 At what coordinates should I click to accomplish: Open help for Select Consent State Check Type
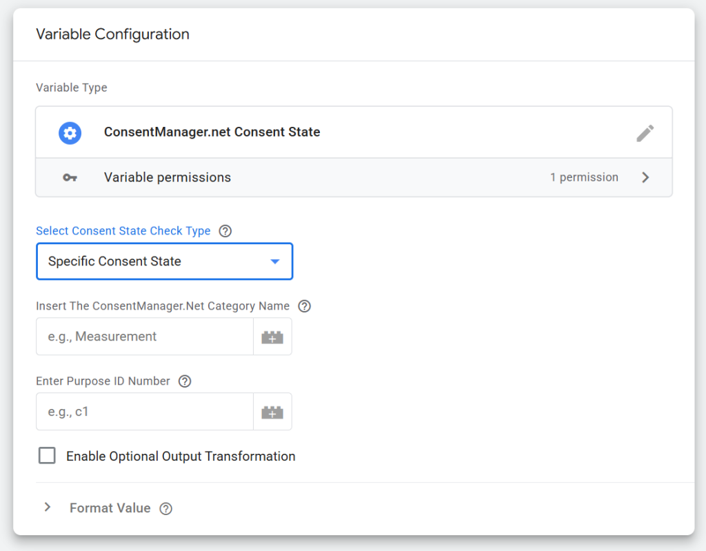(x=225, y=231)
